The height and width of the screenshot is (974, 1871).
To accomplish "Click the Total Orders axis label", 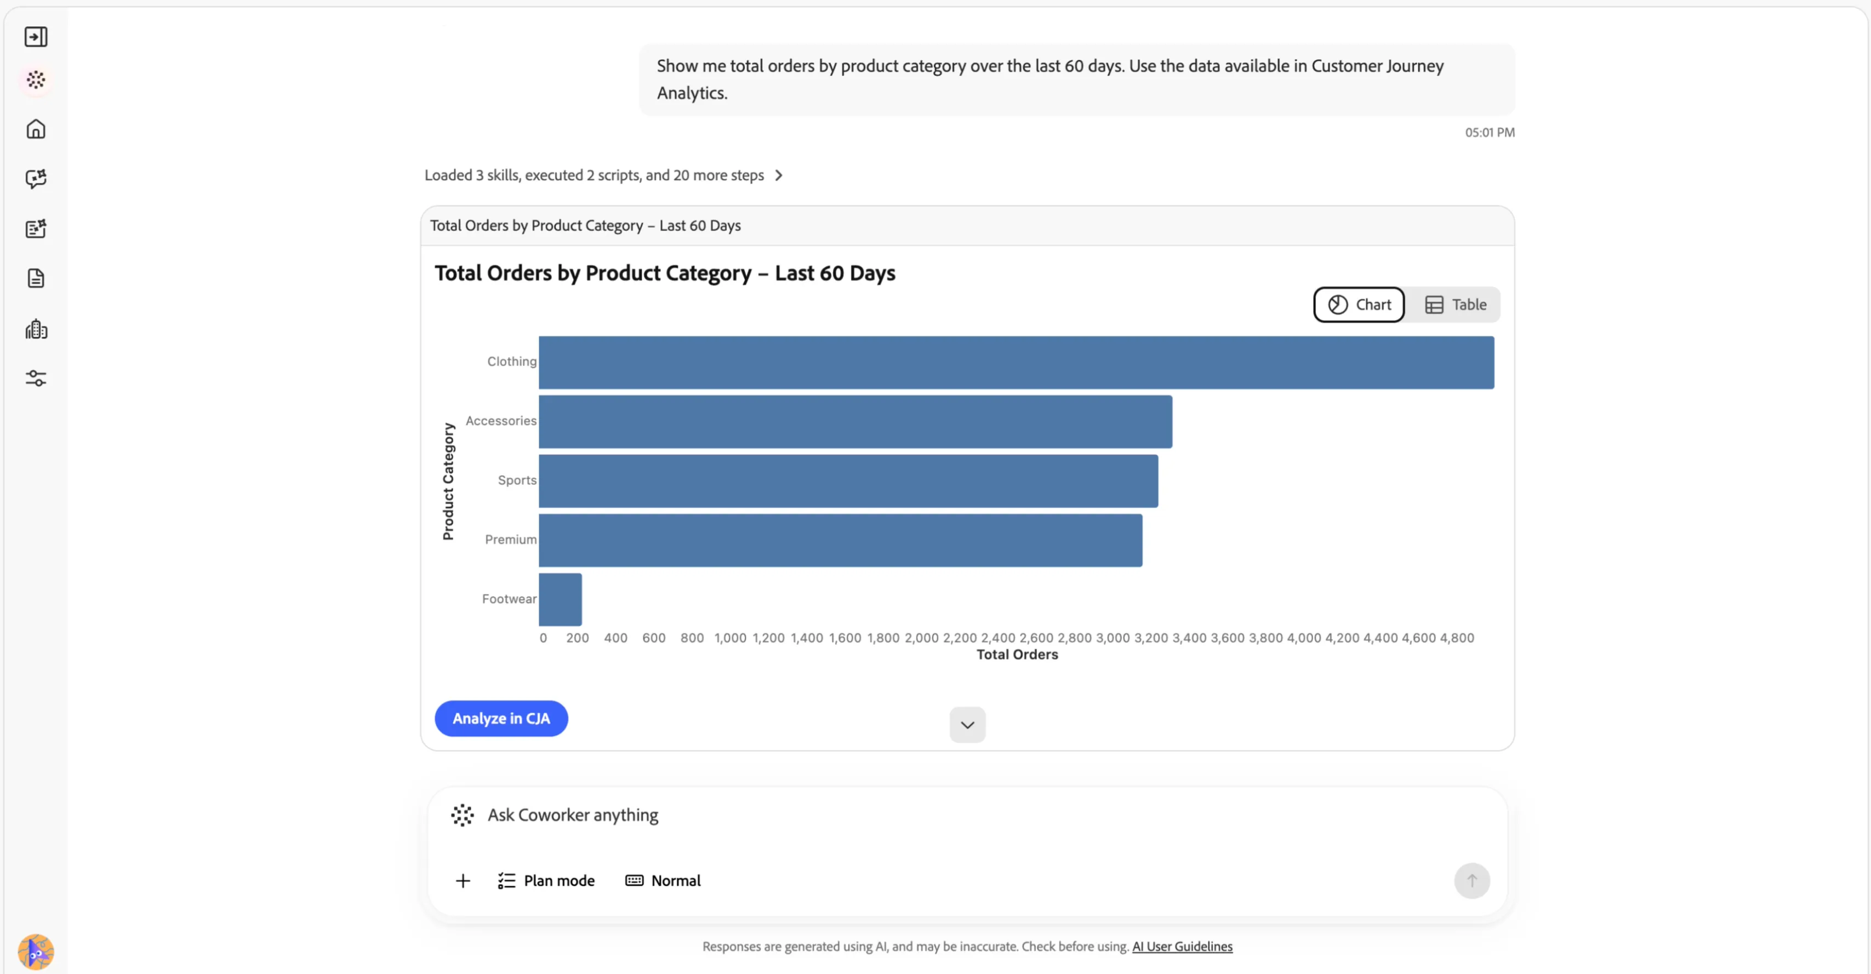I will coord(1017,655).
